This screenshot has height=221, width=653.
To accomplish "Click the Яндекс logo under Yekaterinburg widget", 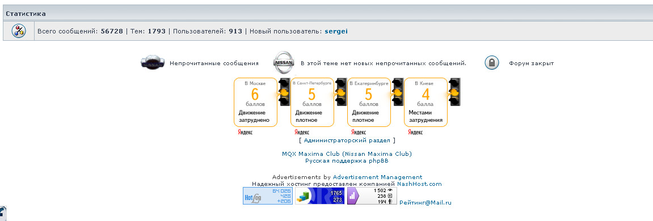I will [359, 133].
